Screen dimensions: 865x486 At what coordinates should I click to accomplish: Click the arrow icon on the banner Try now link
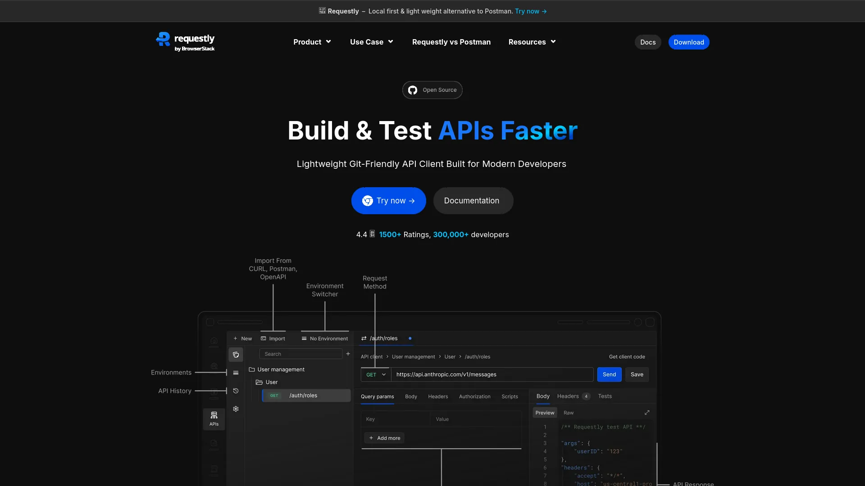click(544, 11)
